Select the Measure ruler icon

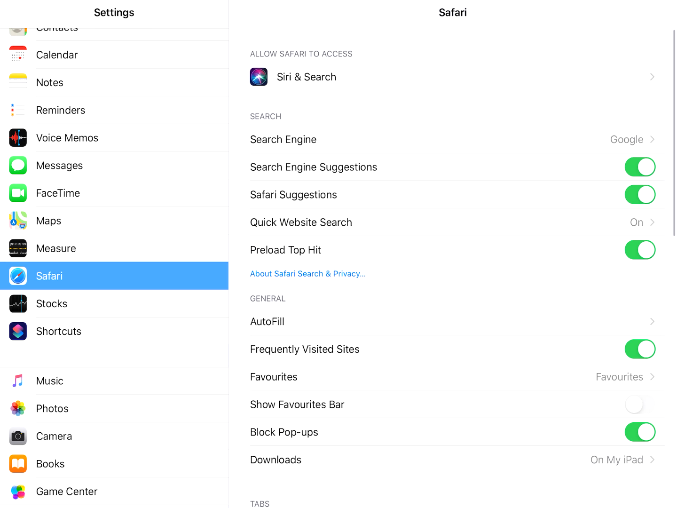click(x=18, y=248)
